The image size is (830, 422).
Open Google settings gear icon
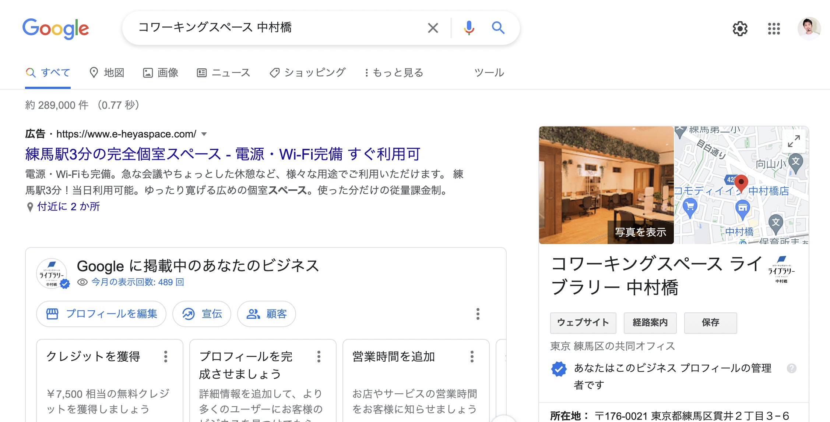tap(740, 29)
